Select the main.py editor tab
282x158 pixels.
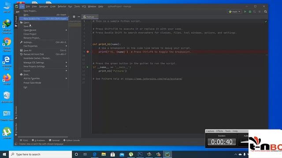click(x=90, y=17)
